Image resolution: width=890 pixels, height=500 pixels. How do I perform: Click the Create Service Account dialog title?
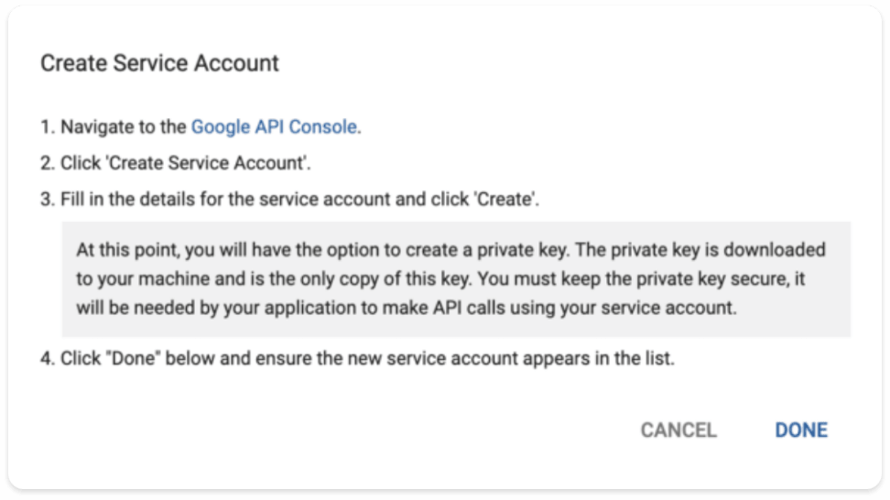click(159, 63)
